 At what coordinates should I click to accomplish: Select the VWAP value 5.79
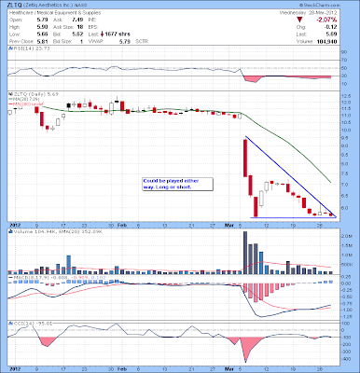tap(125, 41)
